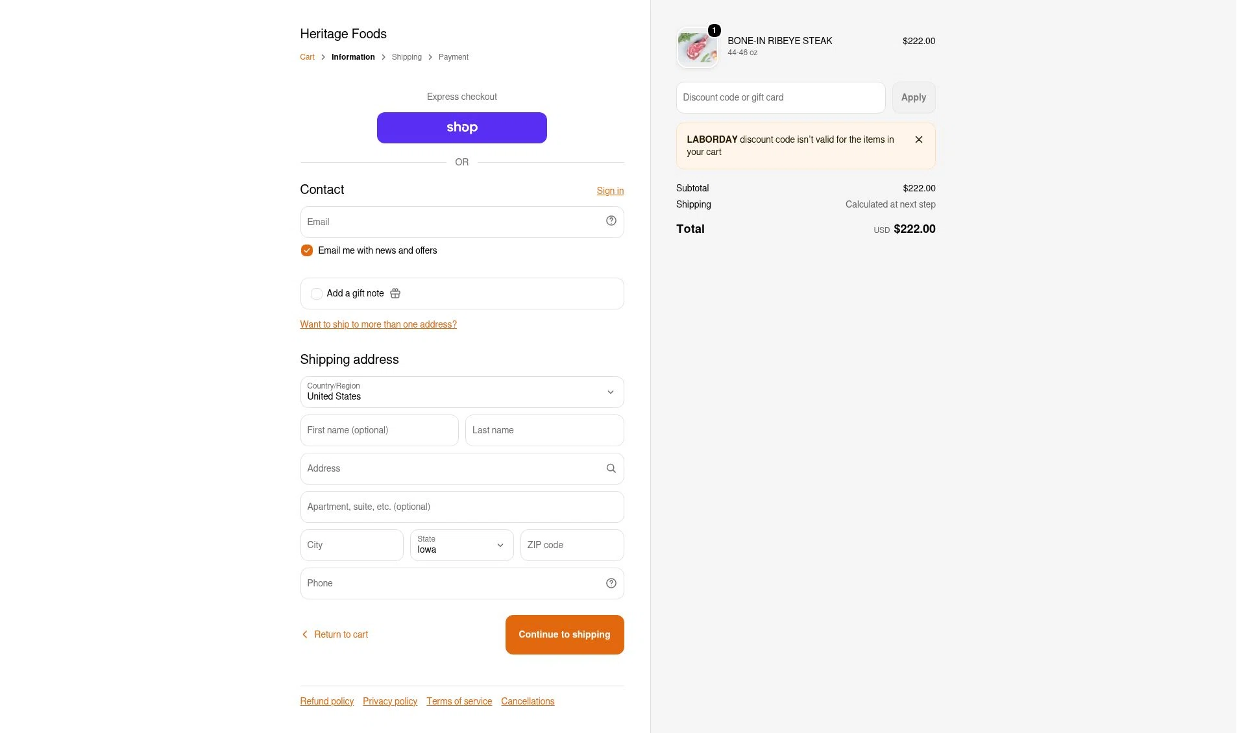Open the Refund policy link

[326, 701]
